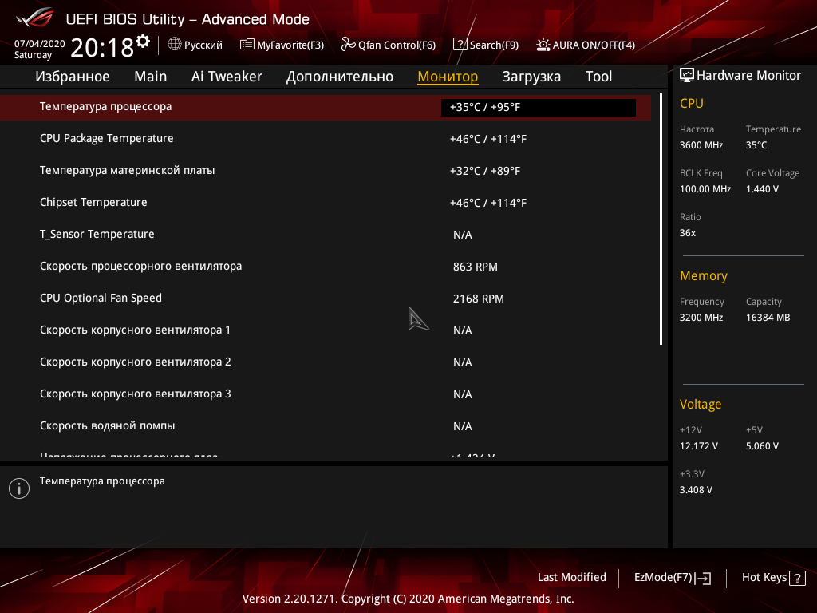
Task: Click the AURA light icon
Action: click(543, 45)
